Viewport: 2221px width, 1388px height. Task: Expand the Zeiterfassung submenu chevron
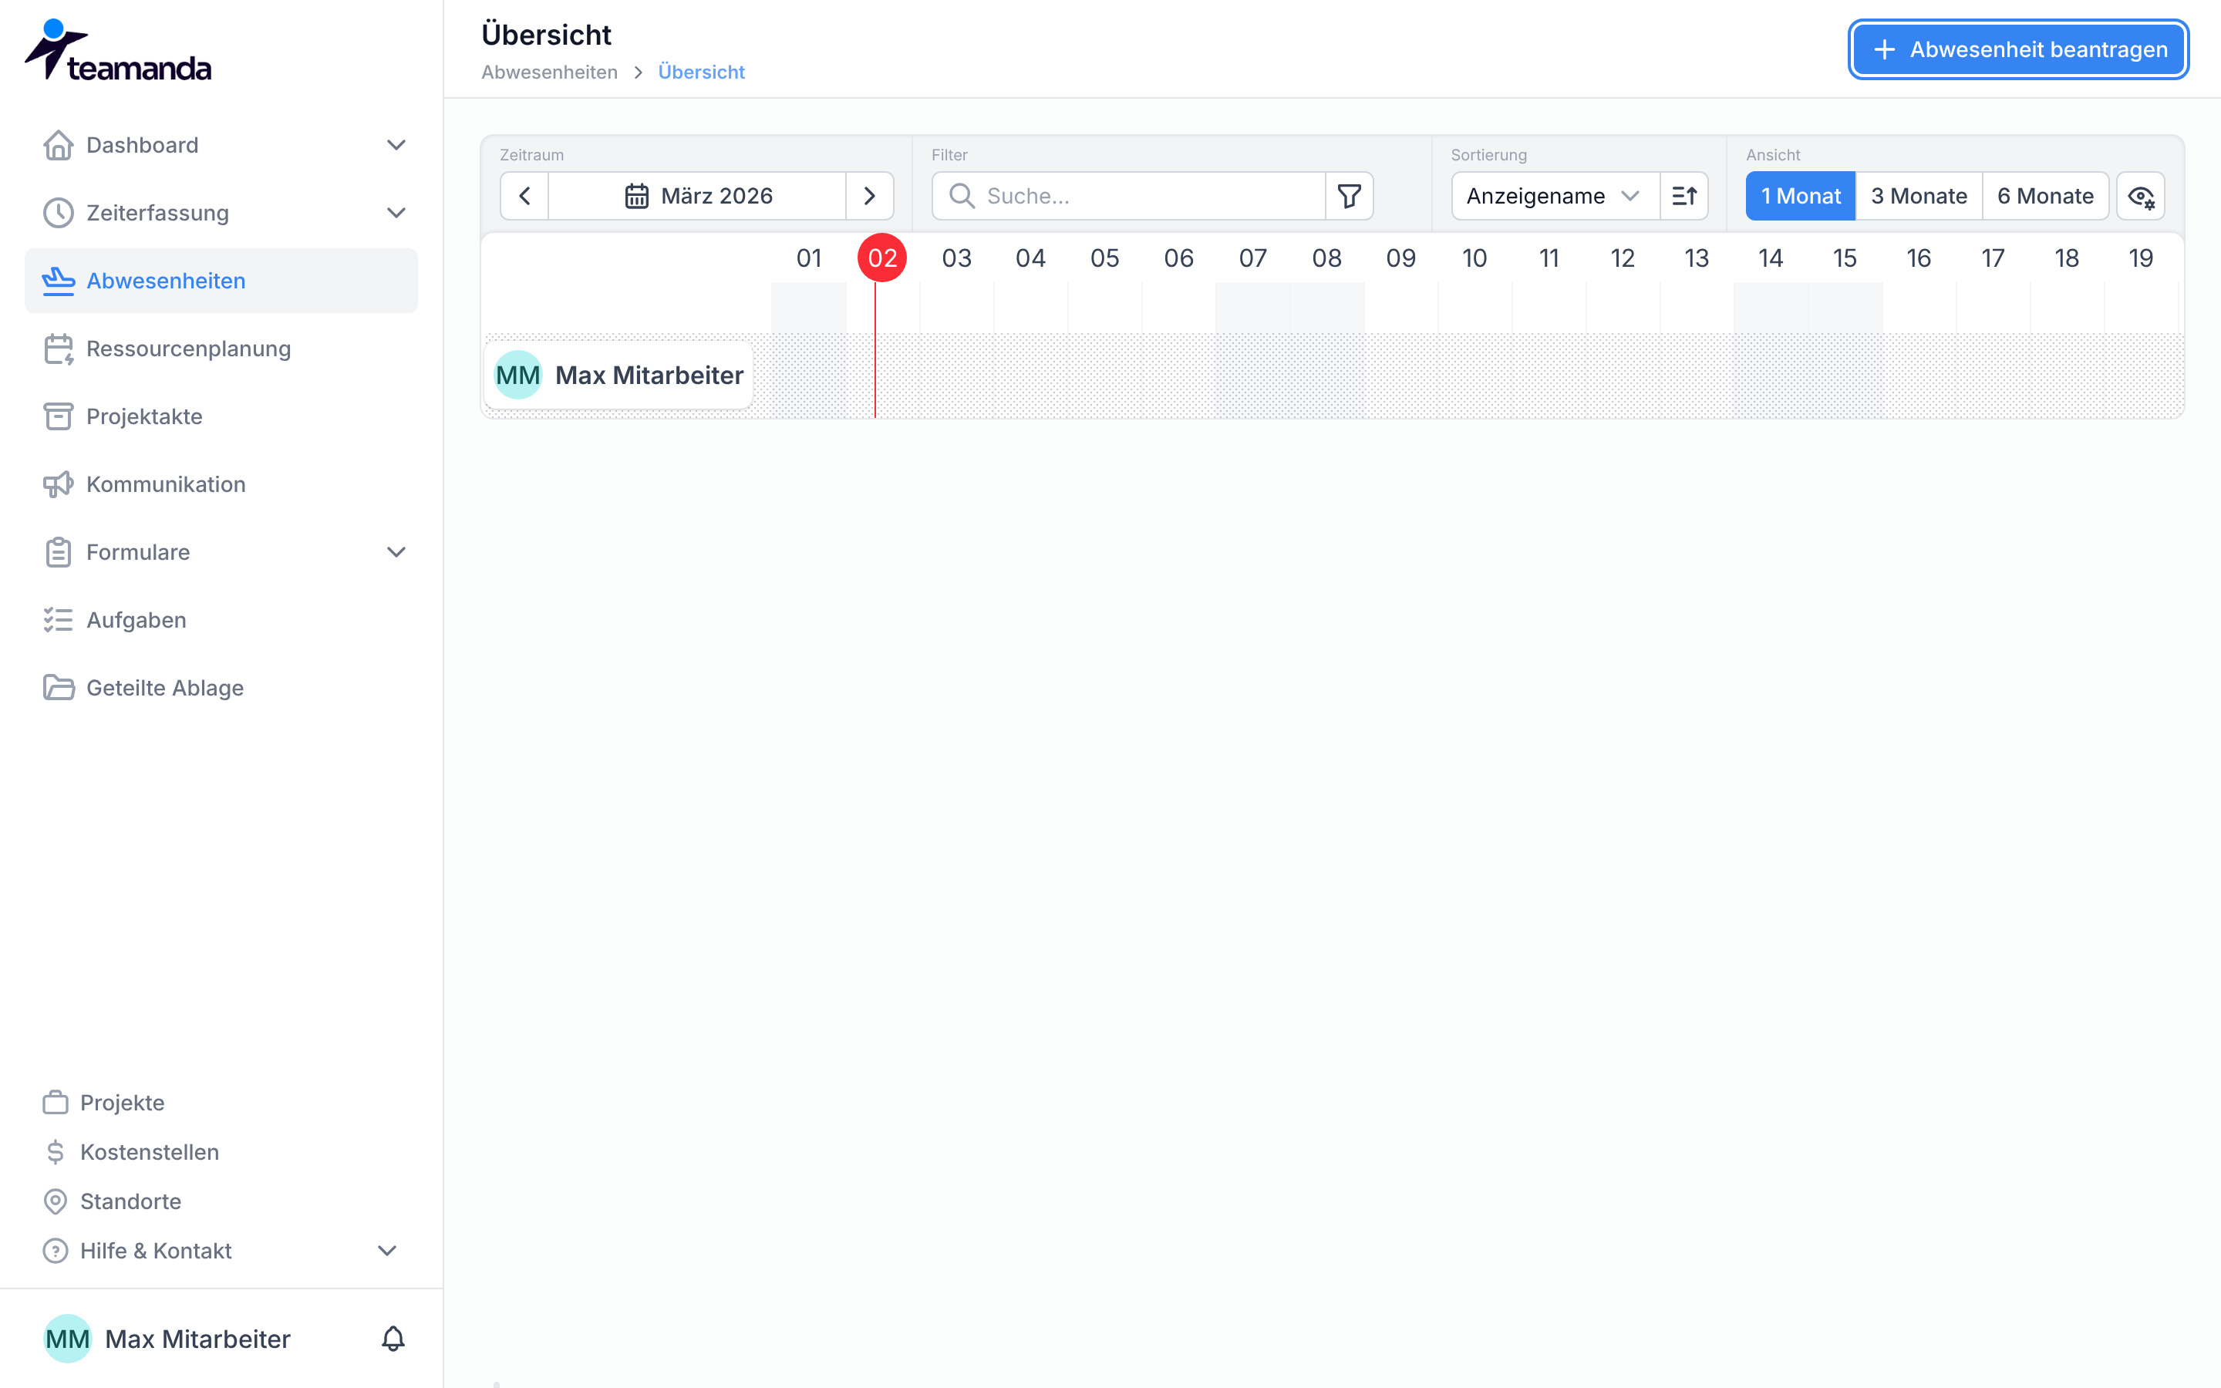pos(396,213)
